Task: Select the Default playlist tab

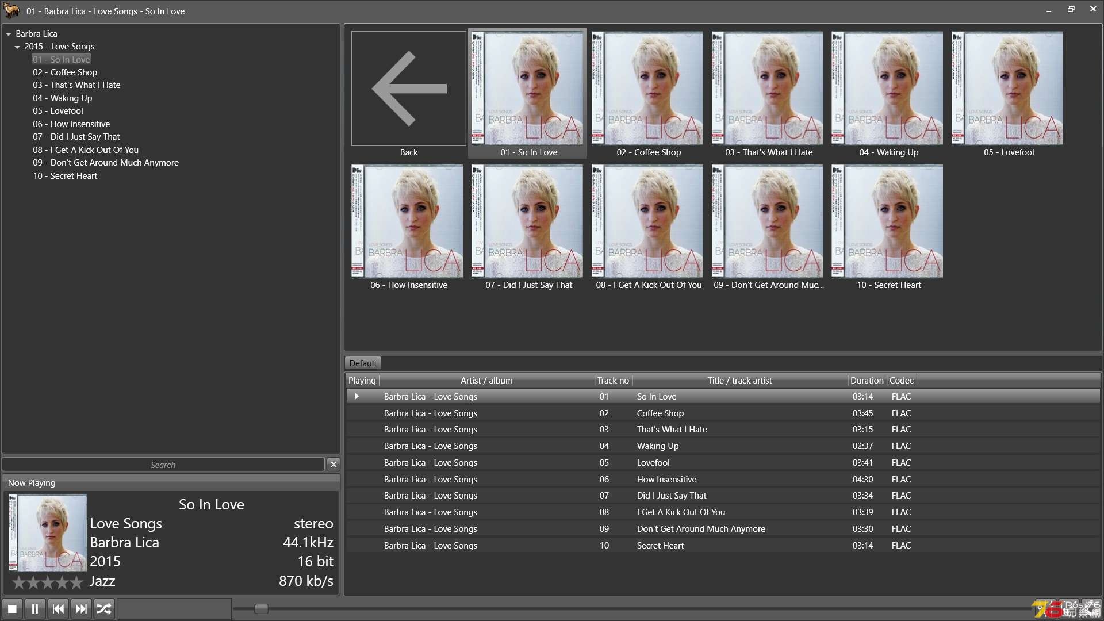Action: tap(363, 363)
